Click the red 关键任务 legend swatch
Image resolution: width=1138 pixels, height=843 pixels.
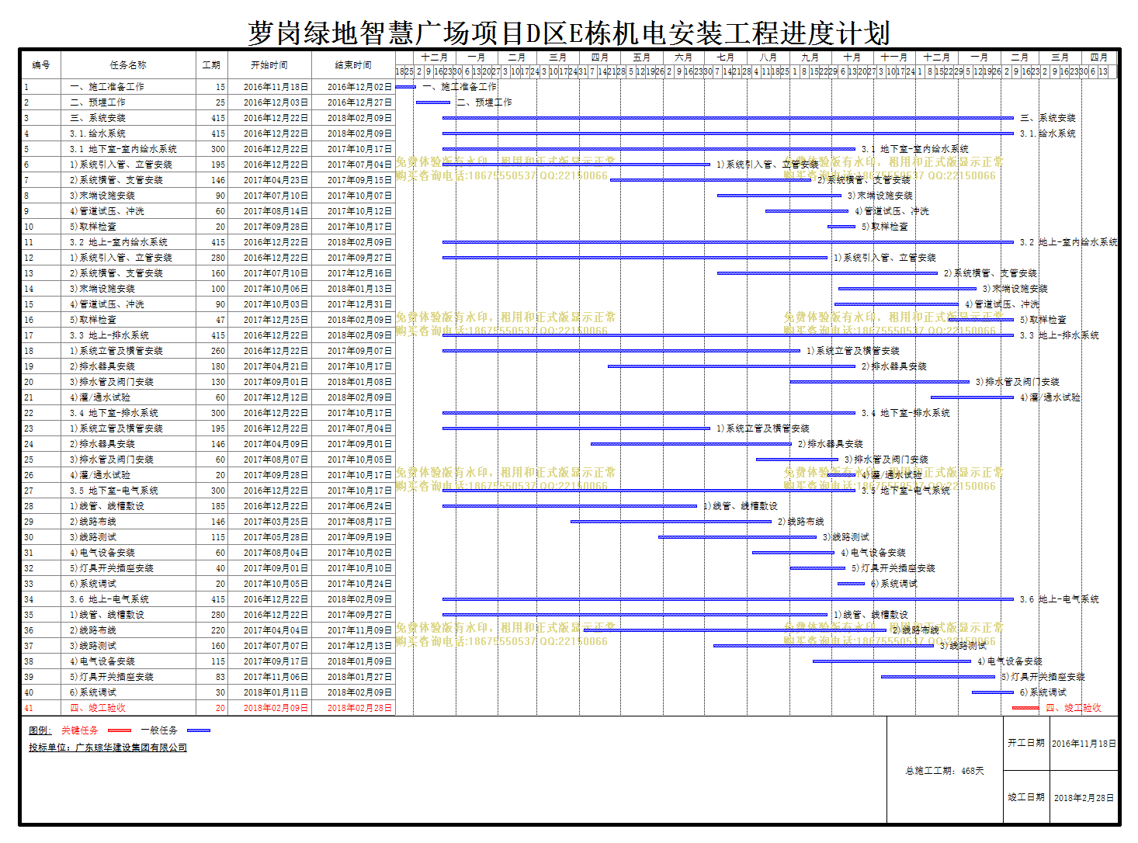(120, 730)
